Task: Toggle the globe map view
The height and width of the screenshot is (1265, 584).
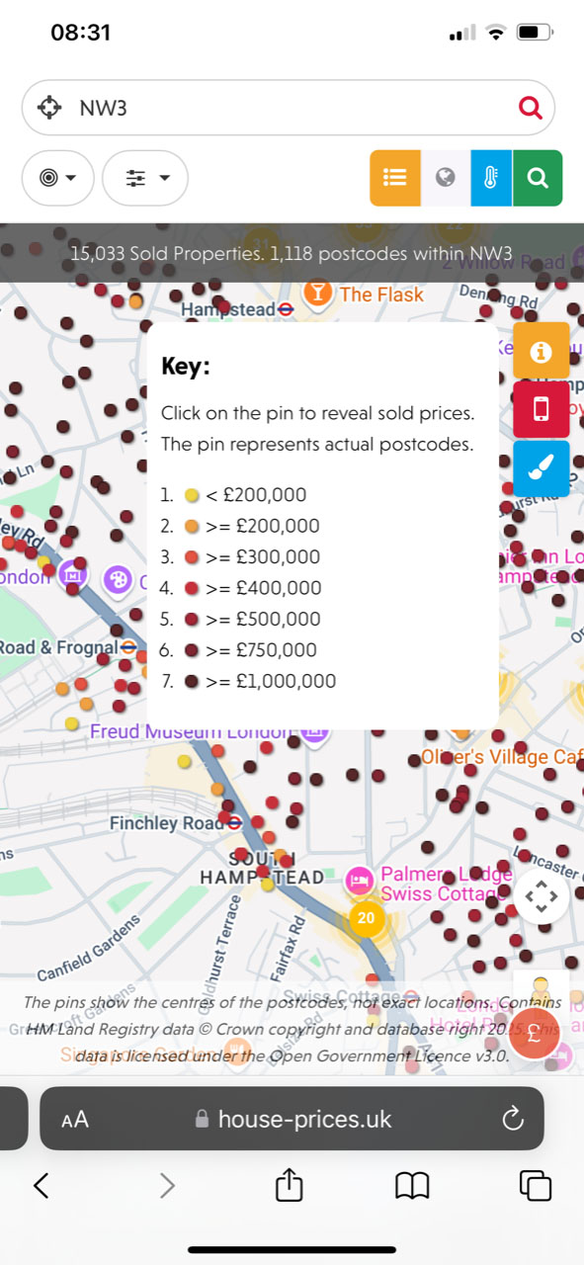Action: 445,178
